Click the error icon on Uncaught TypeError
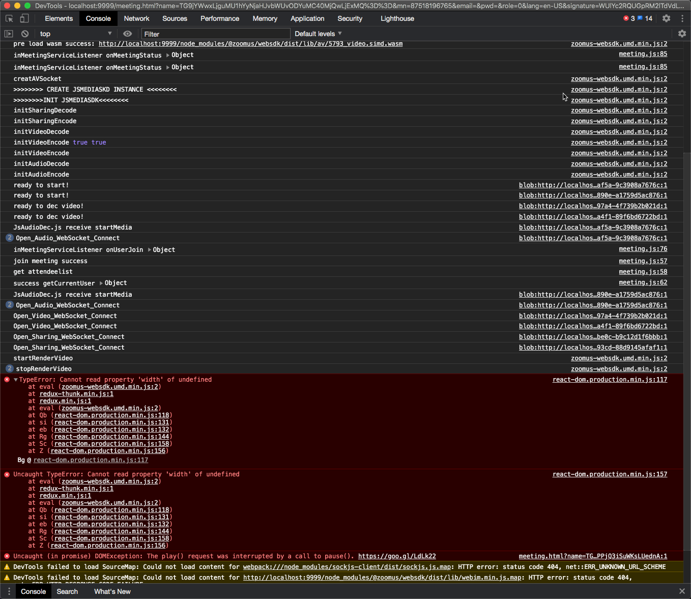Image resolution: width=691 pixels, height=599 pixels. pos(7,474)
